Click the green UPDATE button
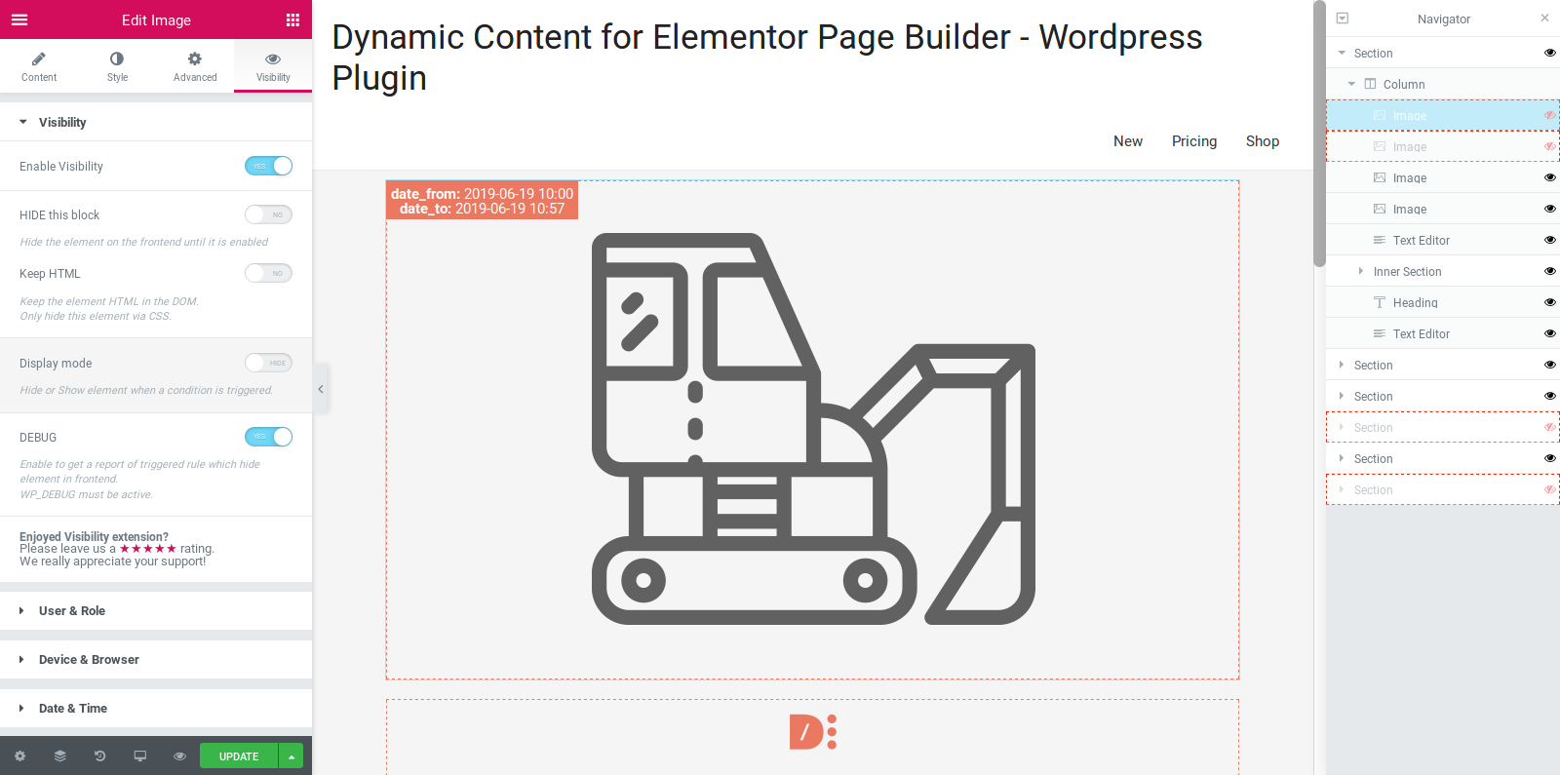The width and height of the screenshot is (1560, 775). 239,756
